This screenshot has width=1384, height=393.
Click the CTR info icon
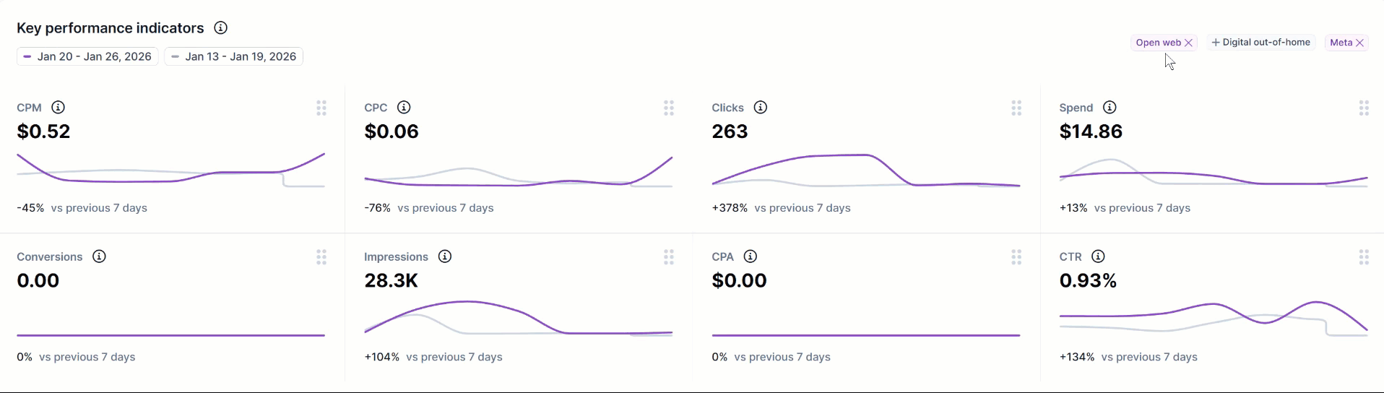click(1099, 256)
